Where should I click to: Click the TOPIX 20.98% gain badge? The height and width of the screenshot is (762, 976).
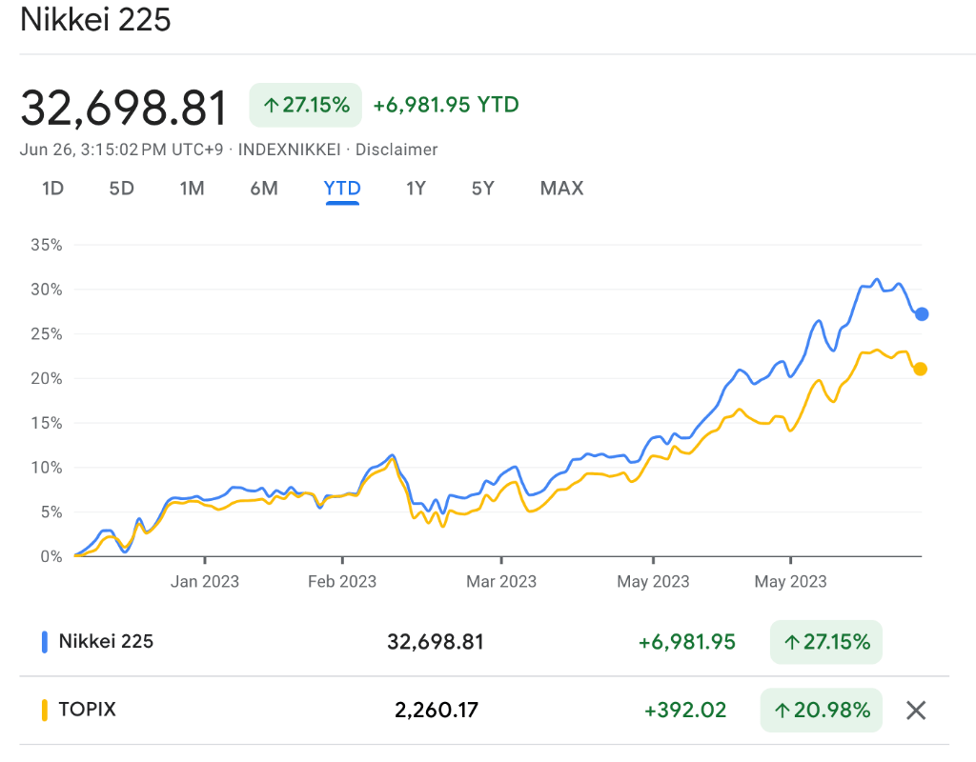coord(822,711)
